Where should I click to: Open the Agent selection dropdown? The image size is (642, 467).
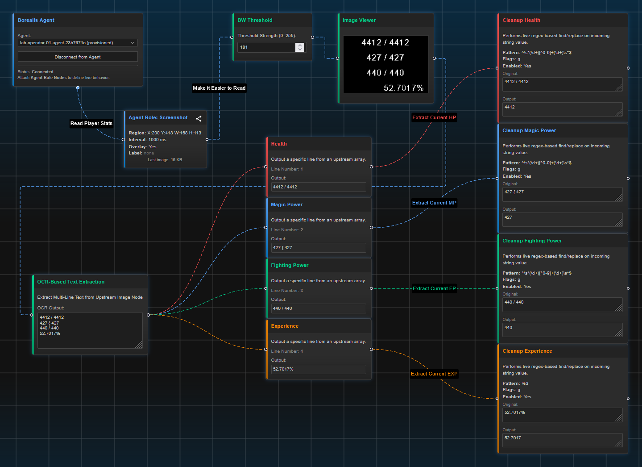click(78, 43)
